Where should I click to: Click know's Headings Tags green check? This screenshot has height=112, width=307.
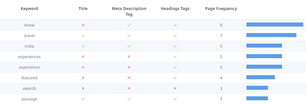[x=175, y=25]
